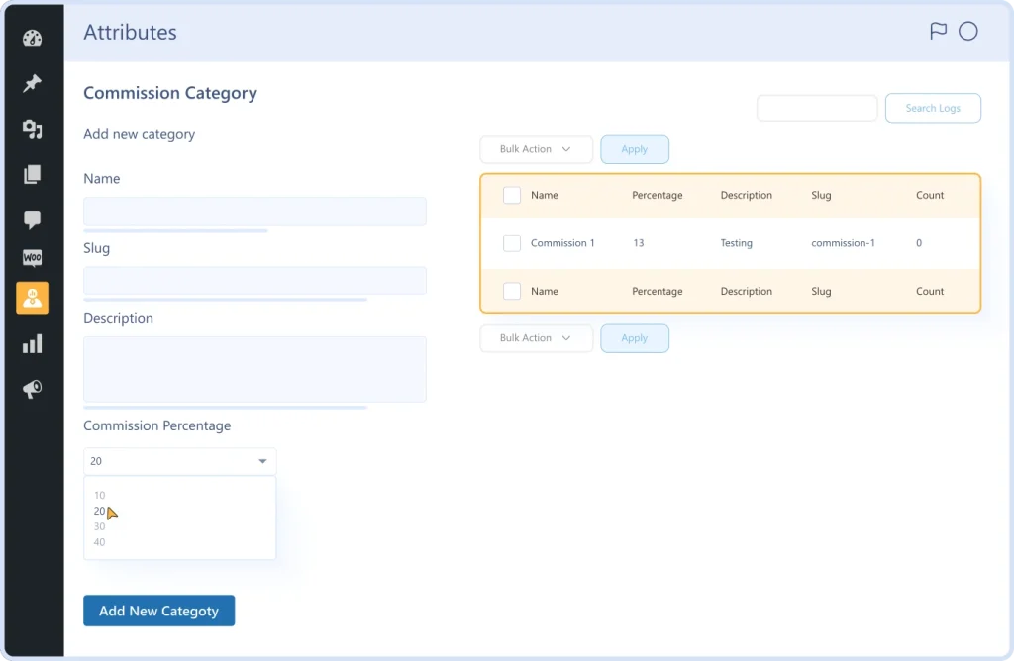Viewport: 1014px width, 661px height.
Task: Open the Comments speech bubble icon
Action: [32, 220]
